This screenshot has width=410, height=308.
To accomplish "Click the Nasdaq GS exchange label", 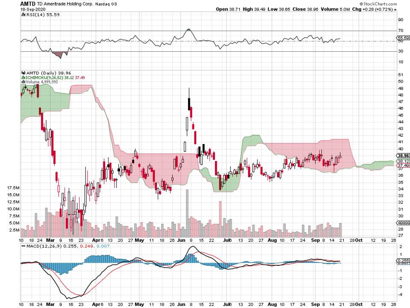I will click(106, 4).
